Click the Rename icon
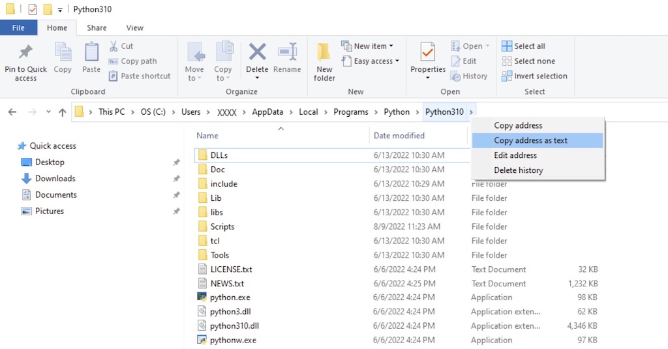This screenshot has width=668, height=349. (x=288, y=52)
